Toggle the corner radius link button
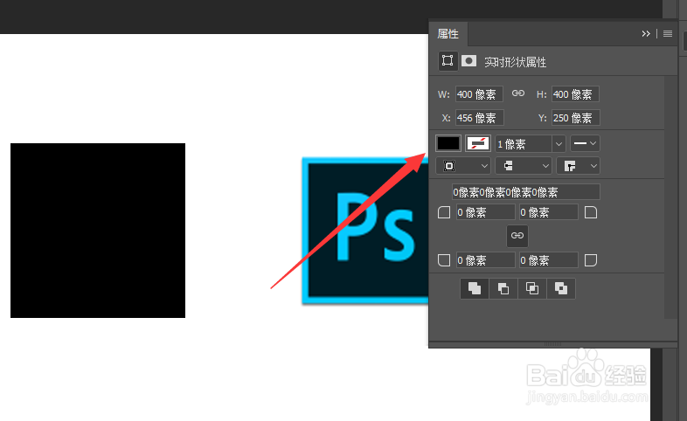Viewport: 687px width, 421px height. 517,236
